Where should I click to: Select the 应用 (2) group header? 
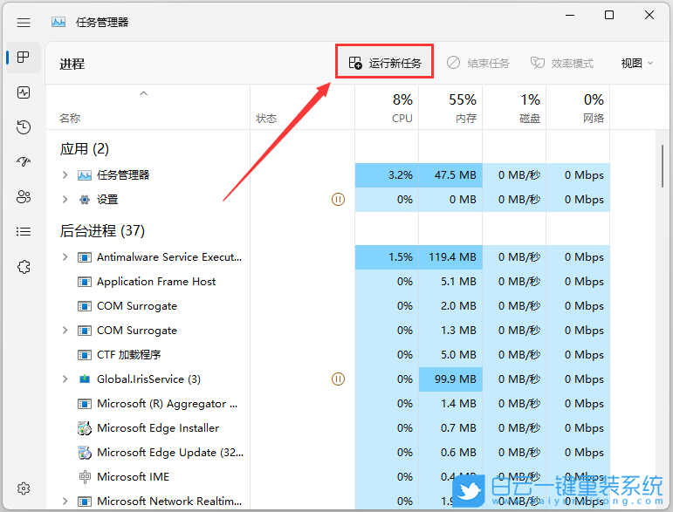point(84,149)
